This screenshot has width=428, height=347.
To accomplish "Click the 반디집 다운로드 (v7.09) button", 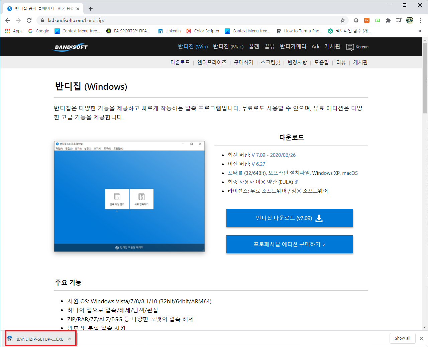I will point(290,218).
